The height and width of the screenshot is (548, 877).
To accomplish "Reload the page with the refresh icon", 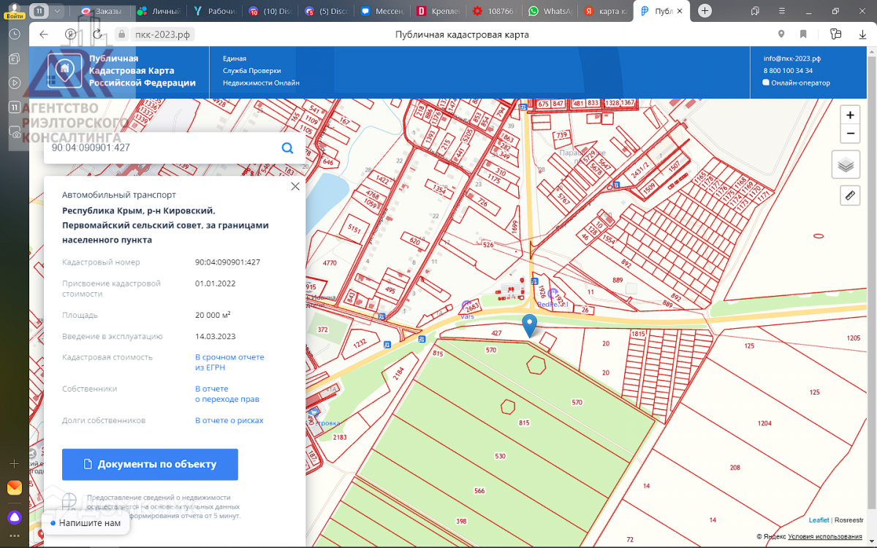I will click(97, 34).
